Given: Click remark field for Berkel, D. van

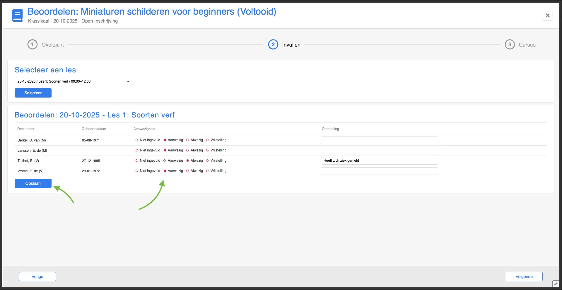Looking at the screenshot, I should [379, 140].
